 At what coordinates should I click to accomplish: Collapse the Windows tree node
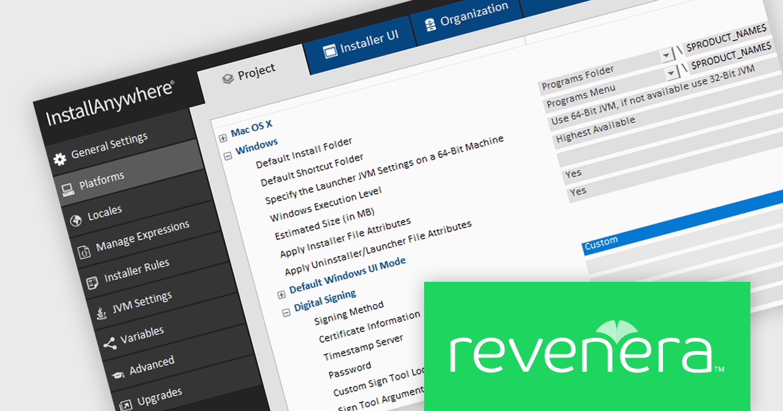tap(228, 156)
